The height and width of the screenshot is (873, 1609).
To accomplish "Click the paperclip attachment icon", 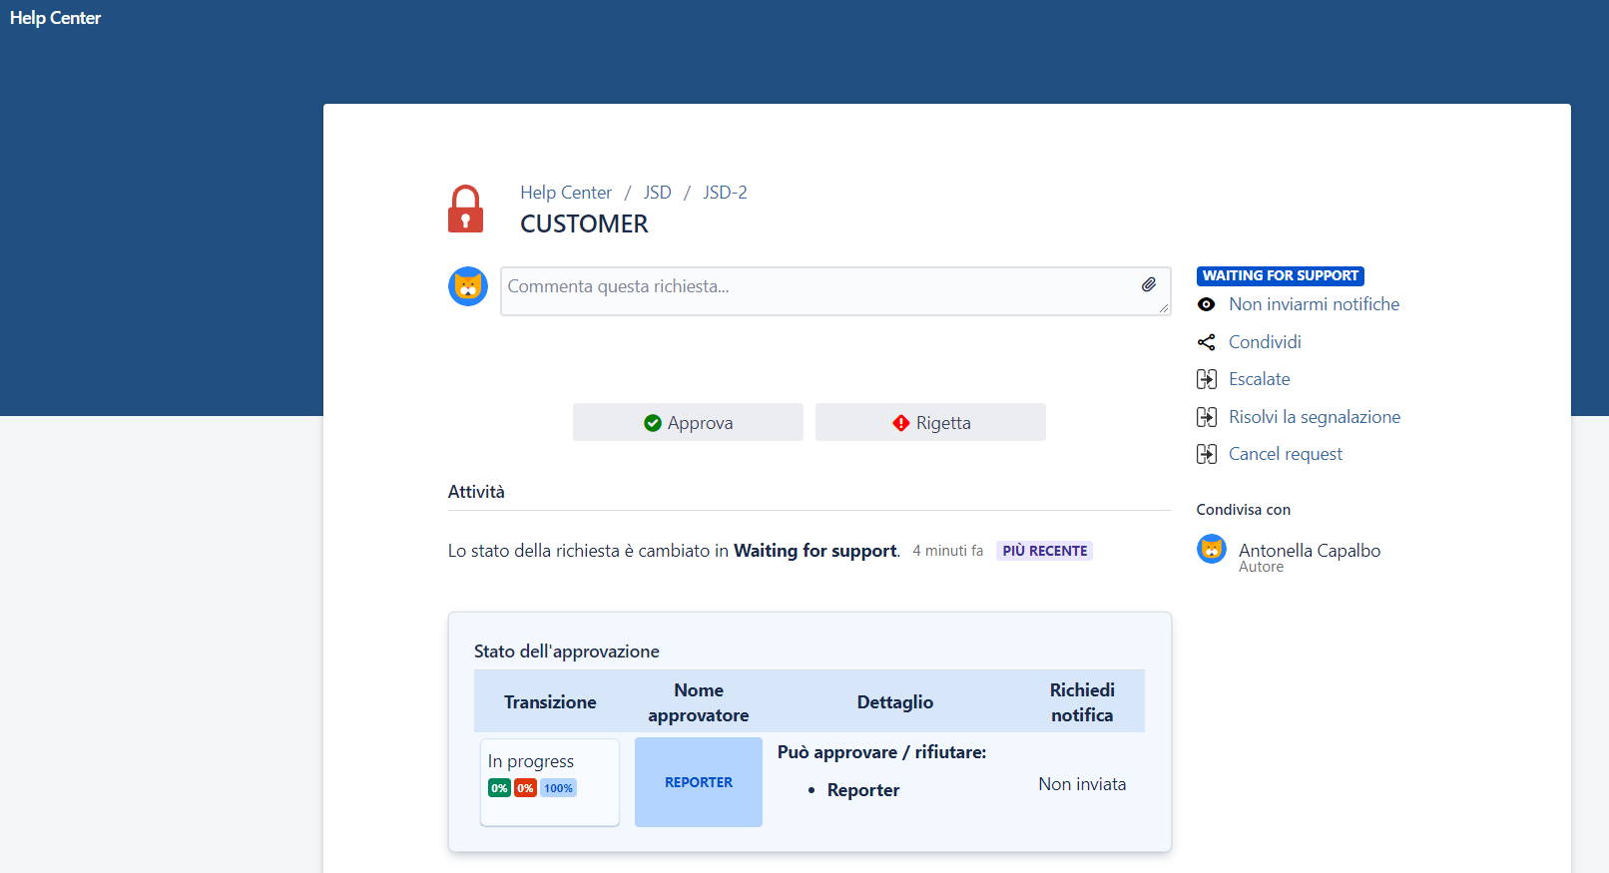I will pyautogui.click(x=1149, y=285).
